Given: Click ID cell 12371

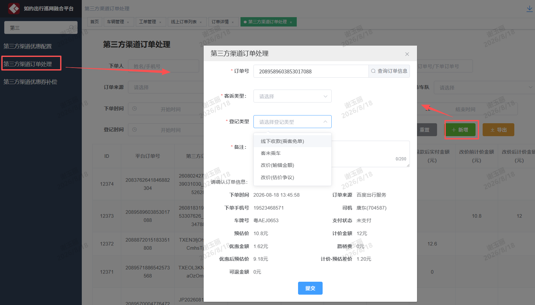Looking at the screenshot, I should (x=107, y=272).
